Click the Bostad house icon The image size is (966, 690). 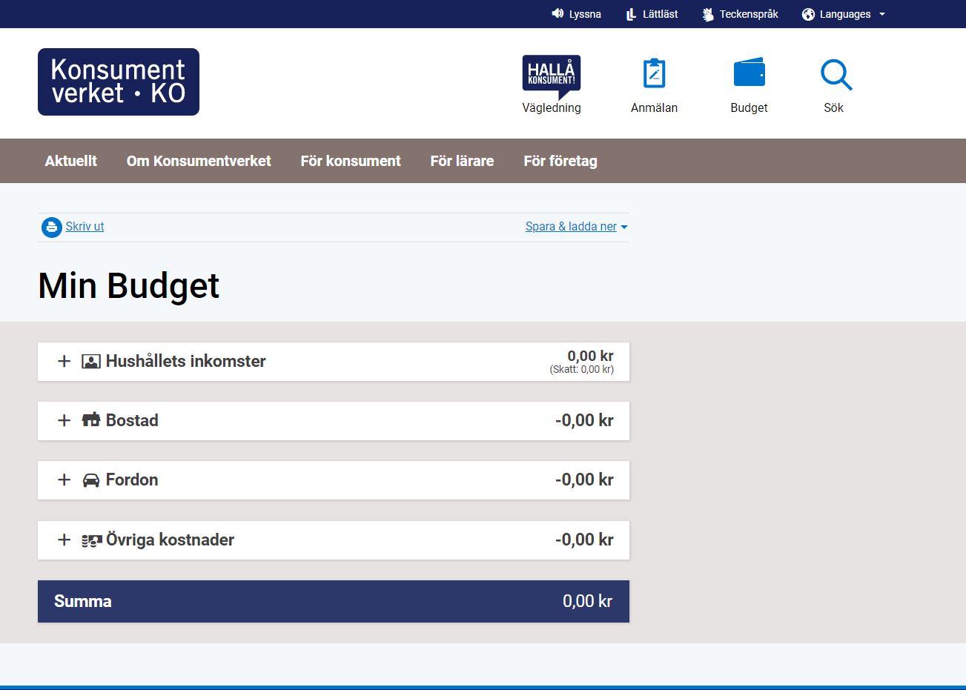pos(91,420)
